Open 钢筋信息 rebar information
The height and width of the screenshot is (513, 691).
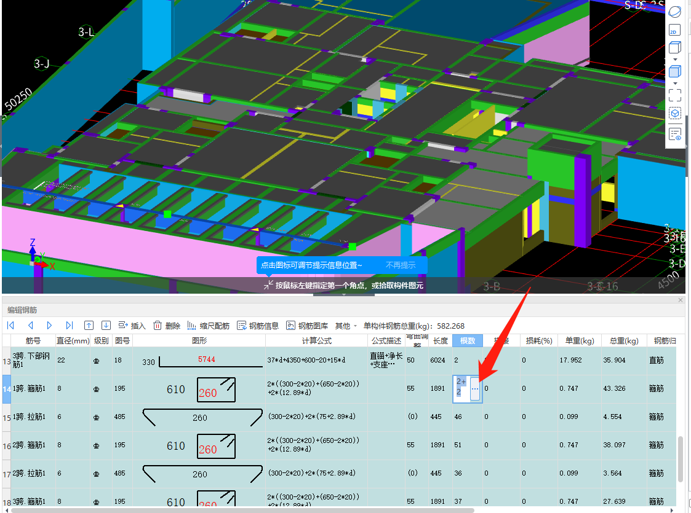point(258,326)
